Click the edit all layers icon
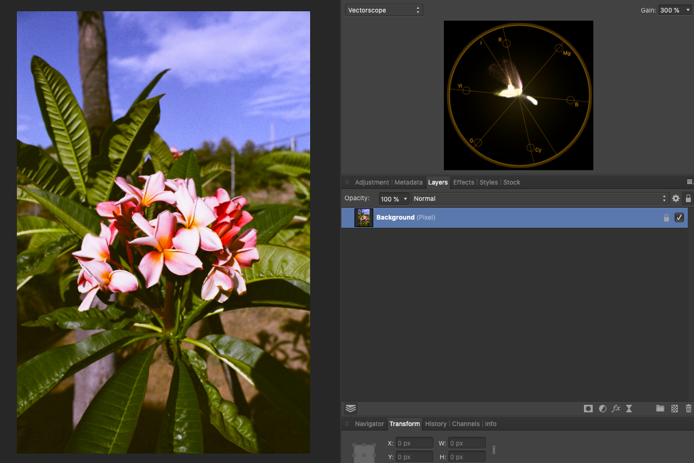Image resolution: width=694 pixels, height=463 pixels. [351, 409]
